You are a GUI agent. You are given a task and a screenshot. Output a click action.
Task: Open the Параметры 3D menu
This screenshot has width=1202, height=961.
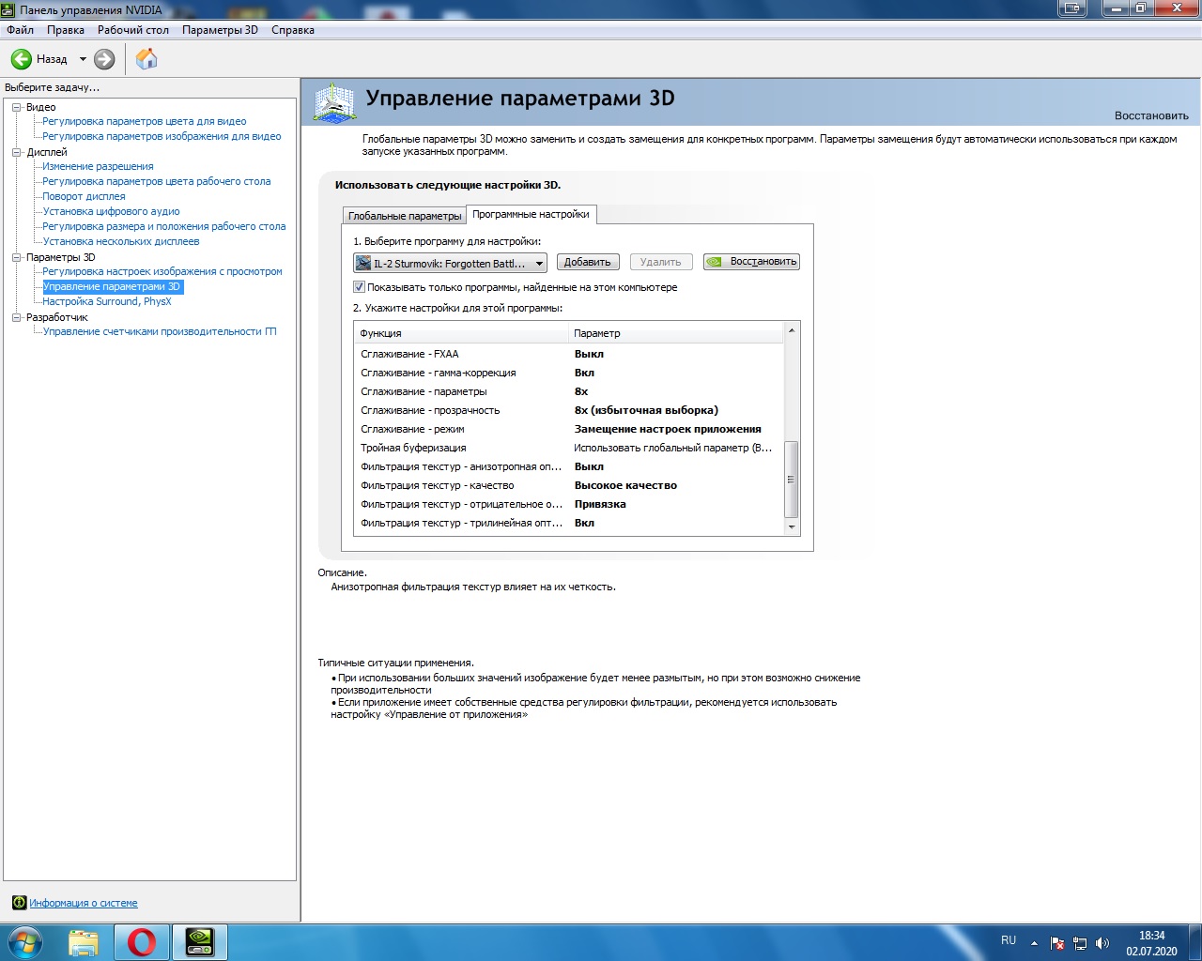pyautogui.click(x=220, y=30)
